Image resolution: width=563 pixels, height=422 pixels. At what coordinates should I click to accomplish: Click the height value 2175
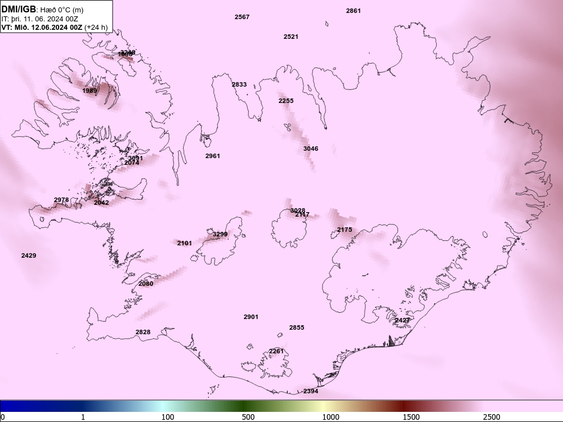345,230
